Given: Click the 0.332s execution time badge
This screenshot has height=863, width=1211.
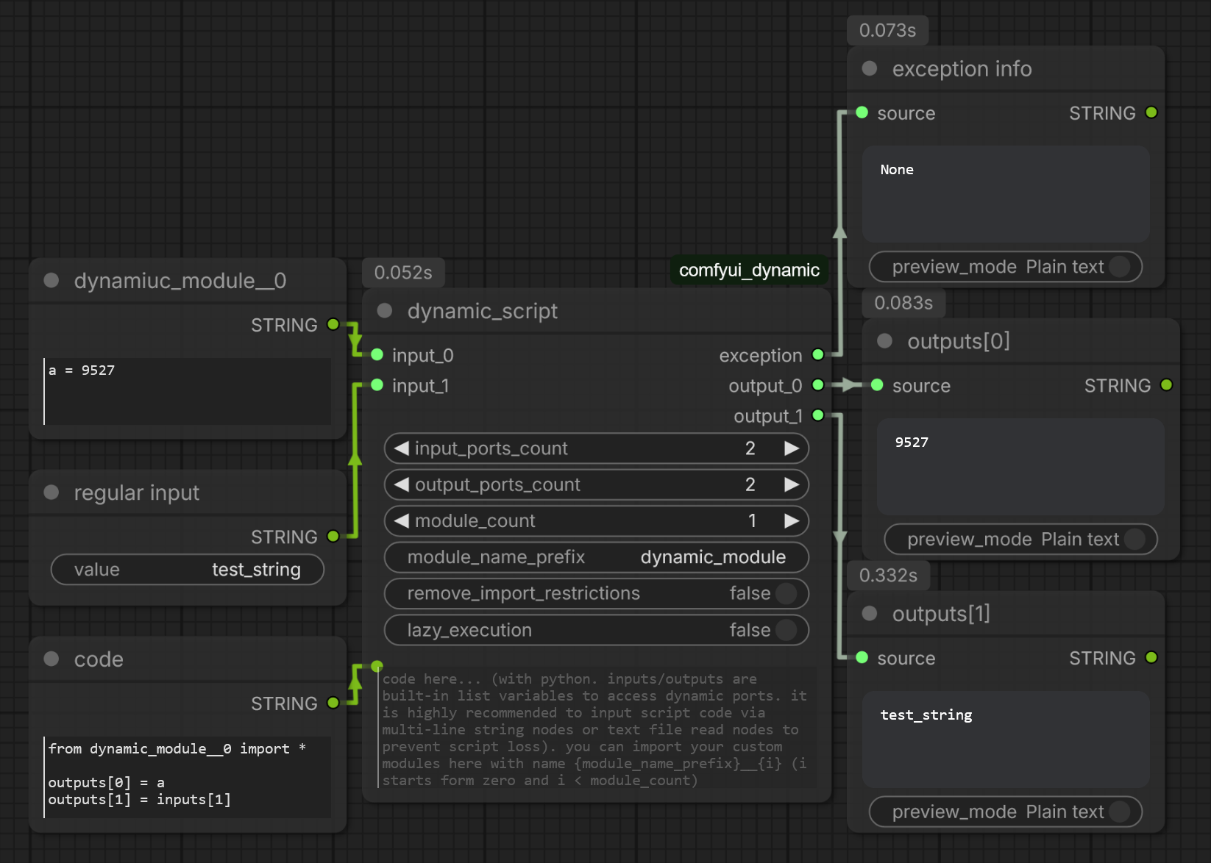Looking at the screenshot, I should [x=889, y=575].
